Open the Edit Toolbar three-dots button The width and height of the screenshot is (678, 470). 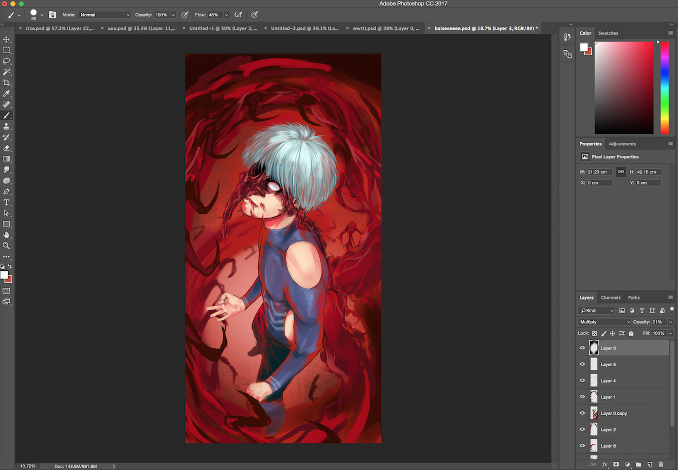pyautogui.click(x=7, y=257)
